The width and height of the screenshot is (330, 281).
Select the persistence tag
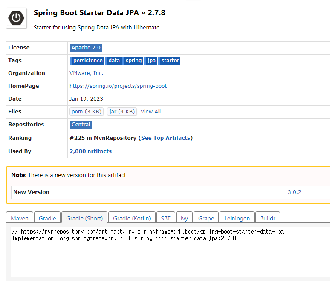[x=87, y=61]
